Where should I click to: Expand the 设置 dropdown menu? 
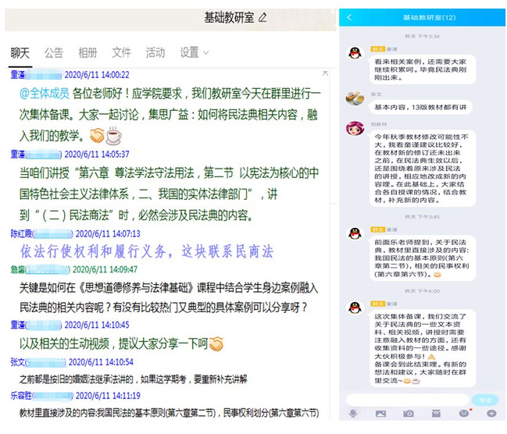tap(194, 52)
